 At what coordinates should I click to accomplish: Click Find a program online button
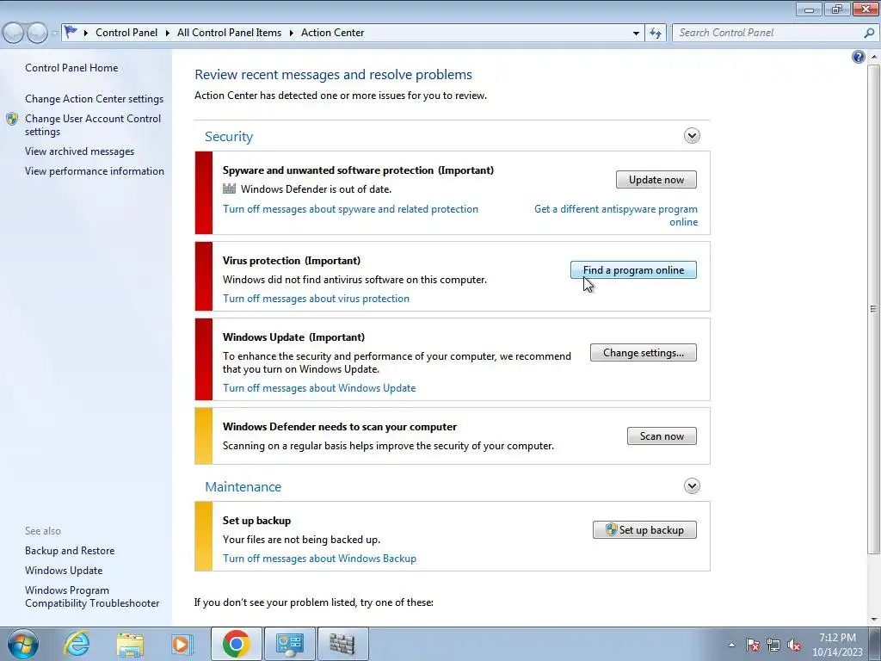(633, 269)
